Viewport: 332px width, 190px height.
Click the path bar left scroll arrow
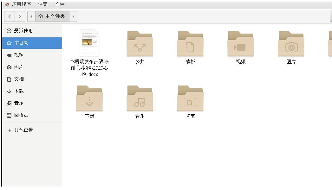tap(31, 16)
